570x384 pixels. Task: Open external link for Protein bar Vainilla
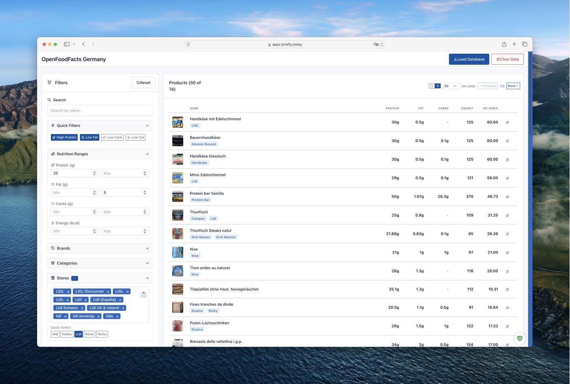(507, 197)
